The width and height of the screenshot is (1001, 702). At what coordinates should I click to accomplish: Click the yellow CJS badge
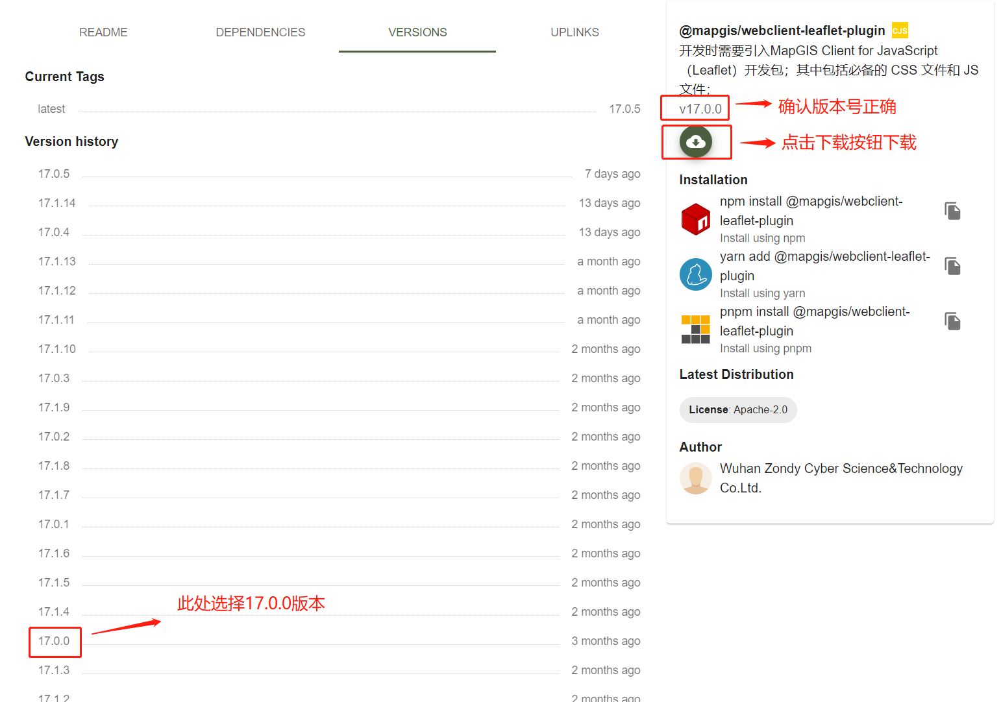(900, 30)
